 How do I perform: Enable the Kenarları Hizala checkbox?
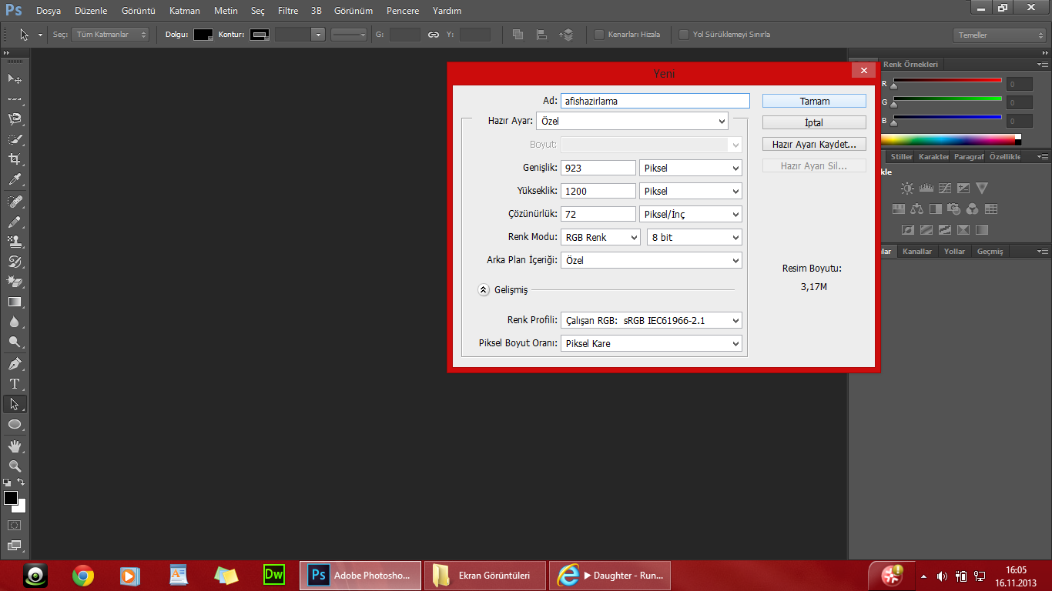pos(598,34)
